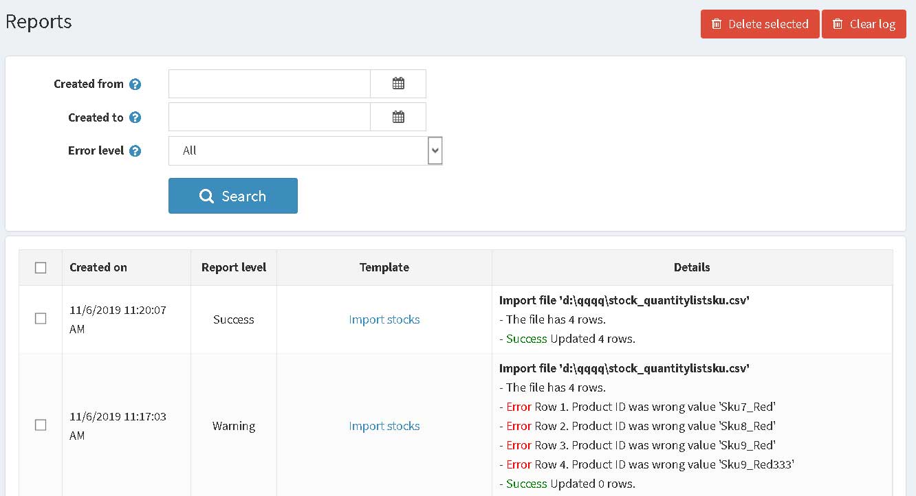This screenshot has height=496, width=916.
Task: Focus the Created from date field
Action: (270, 84)
